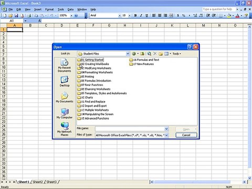Screen dimensions: 252x189
Task: Select the 17 New Features folder
Action: tap(141, 64)
